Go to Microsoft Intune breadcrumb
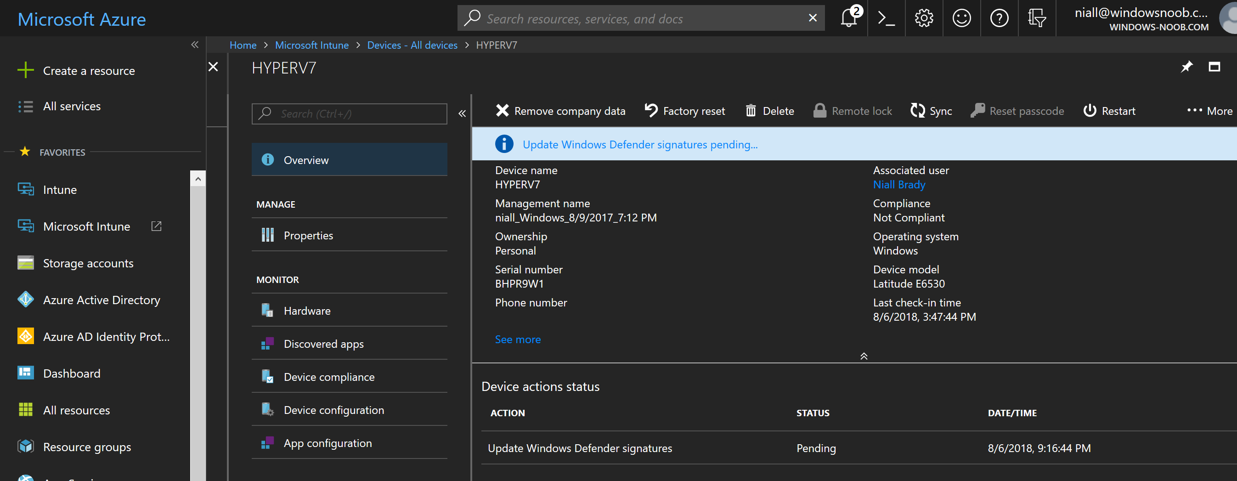Image resolution: width=1237 pixels, height=481 pixels. click(x=311, y=45)
